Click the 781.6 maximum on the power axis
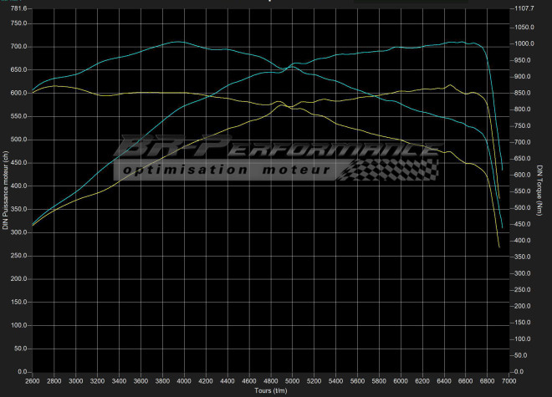 (x=17, y=8)
